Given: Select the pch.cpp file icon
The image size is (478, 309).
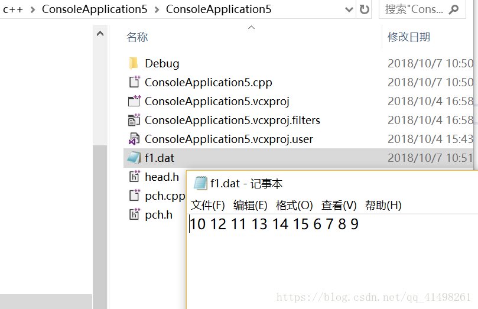Looking at the screenshot, I should 135,196.
